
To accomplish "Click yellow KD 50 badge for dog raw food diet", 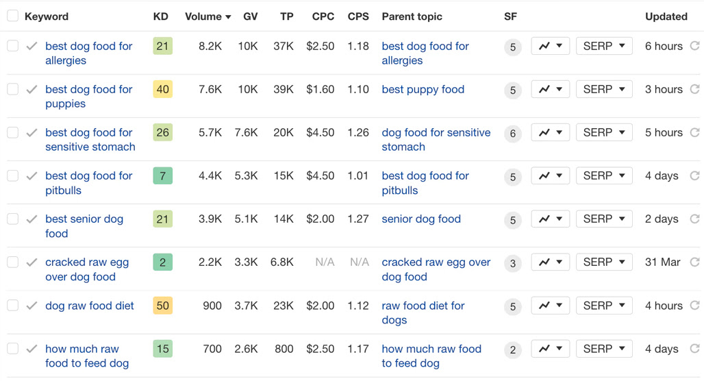I will point(162,306).
